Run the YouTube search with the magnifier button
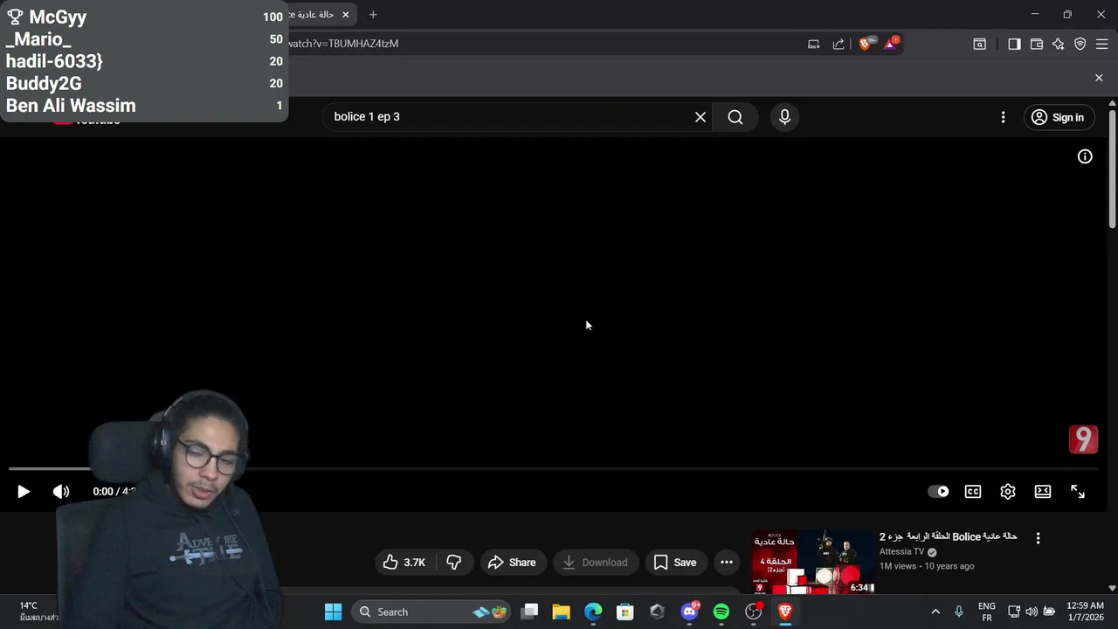The image size is (1118, 629). coord(735,117)
